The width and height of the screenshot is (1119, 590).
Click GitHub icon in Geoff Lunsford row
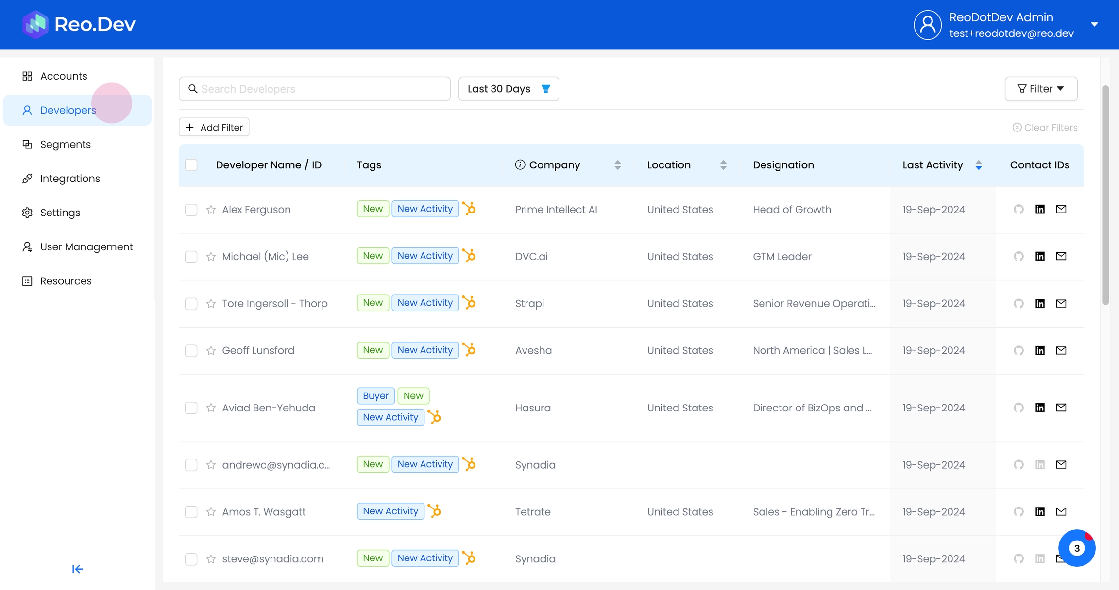pyautogui.click(x=1018, y=350)
